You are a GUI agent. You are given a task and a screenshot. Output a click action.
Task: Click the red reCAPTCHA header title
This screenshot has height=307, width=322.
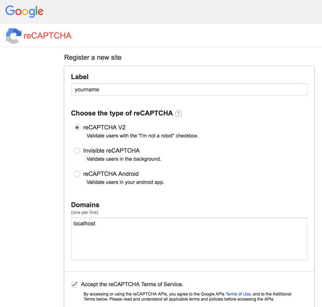pos(48,36)
